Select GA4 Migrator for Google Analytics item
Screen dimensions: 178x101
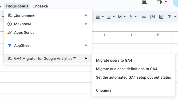48,58
